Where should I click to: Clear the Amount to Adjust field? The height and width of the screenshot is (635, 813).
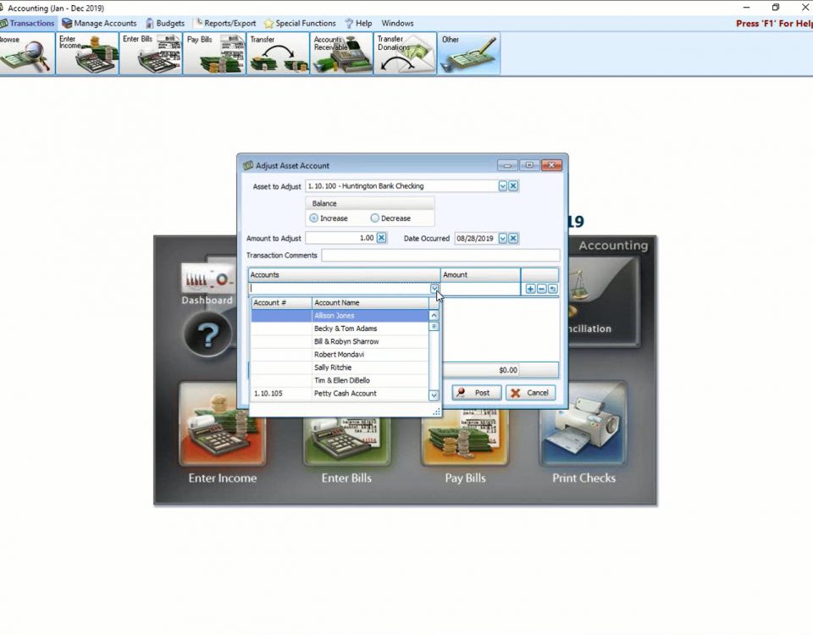[381, 238]
